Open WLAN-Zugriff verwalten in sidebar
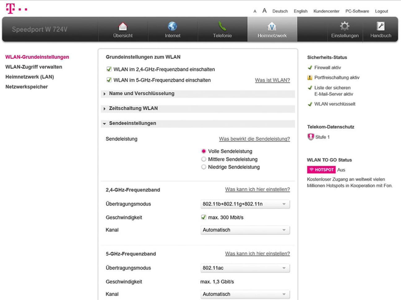401x300 pixels. pos(34,67)
